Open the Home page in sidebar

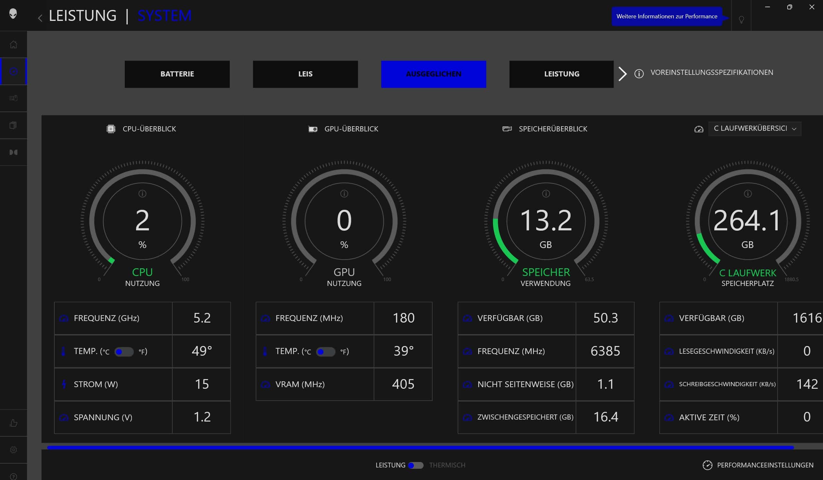[x=14, y=44]
